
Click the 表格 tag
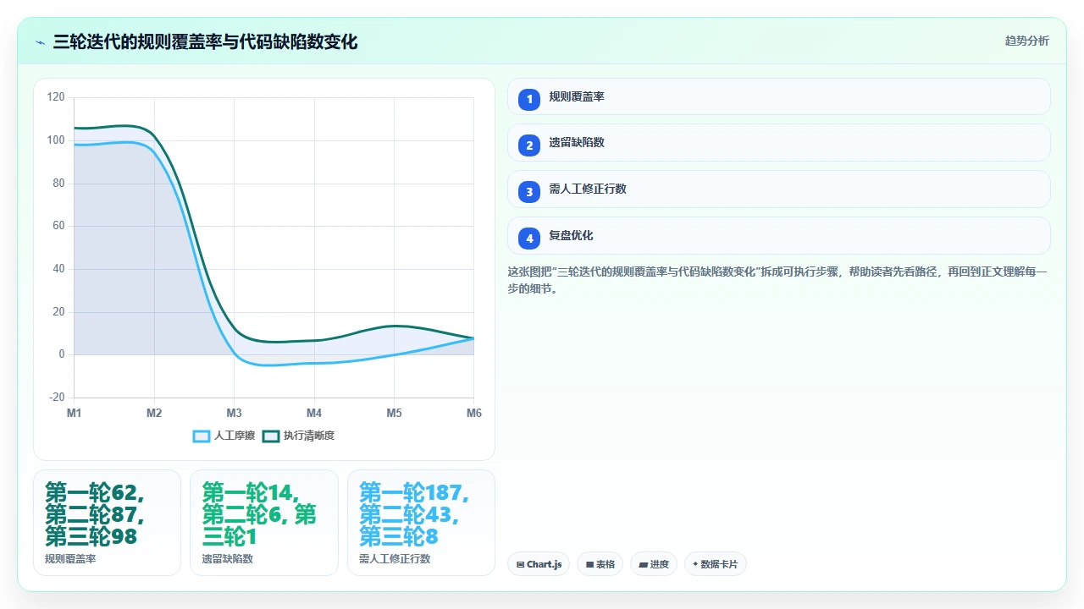click(x=600, y=564)
